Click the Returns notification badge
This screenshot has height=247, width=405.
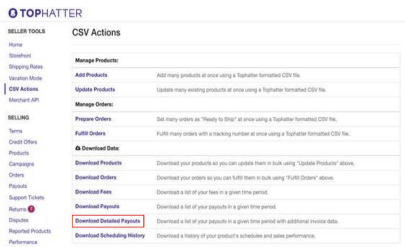coord(31,209)
